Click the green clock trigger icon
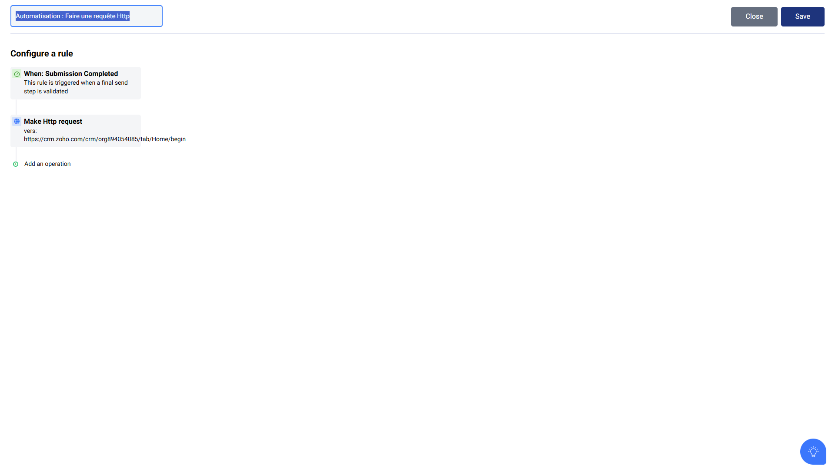835x469 pixels. (17, 74)
